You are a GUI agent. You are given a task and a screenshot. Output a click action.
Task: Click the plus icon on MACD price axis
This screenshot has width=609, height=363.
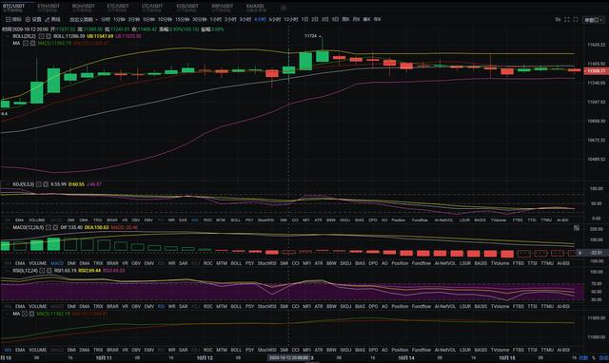580,253
